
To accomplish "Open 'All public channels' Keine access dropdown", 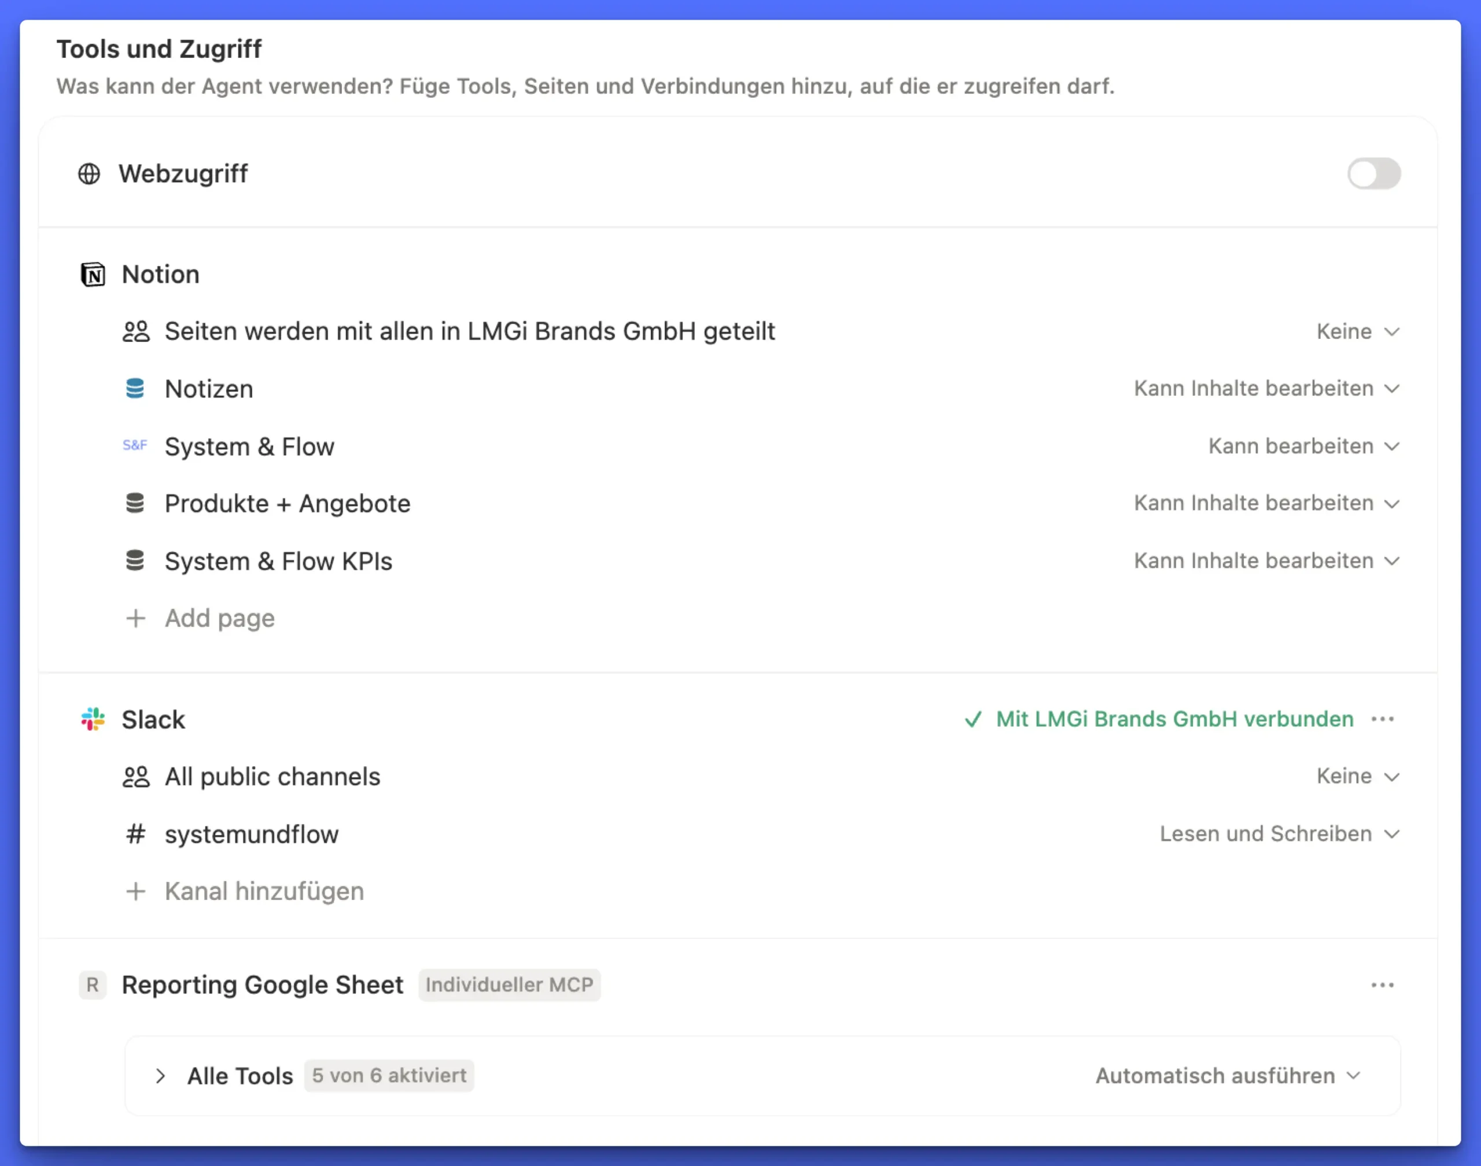I will coord(1357,776).
